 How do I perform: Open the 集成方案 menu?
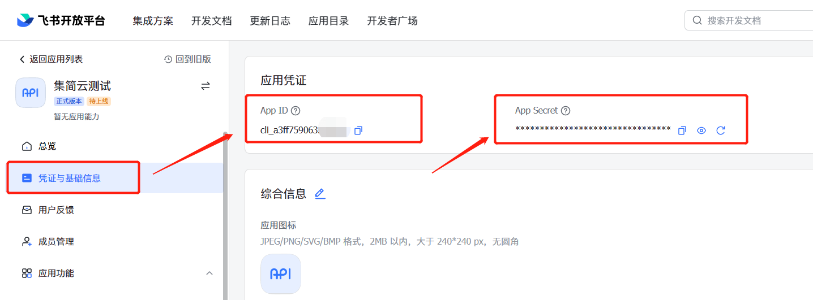pos(153,21)
